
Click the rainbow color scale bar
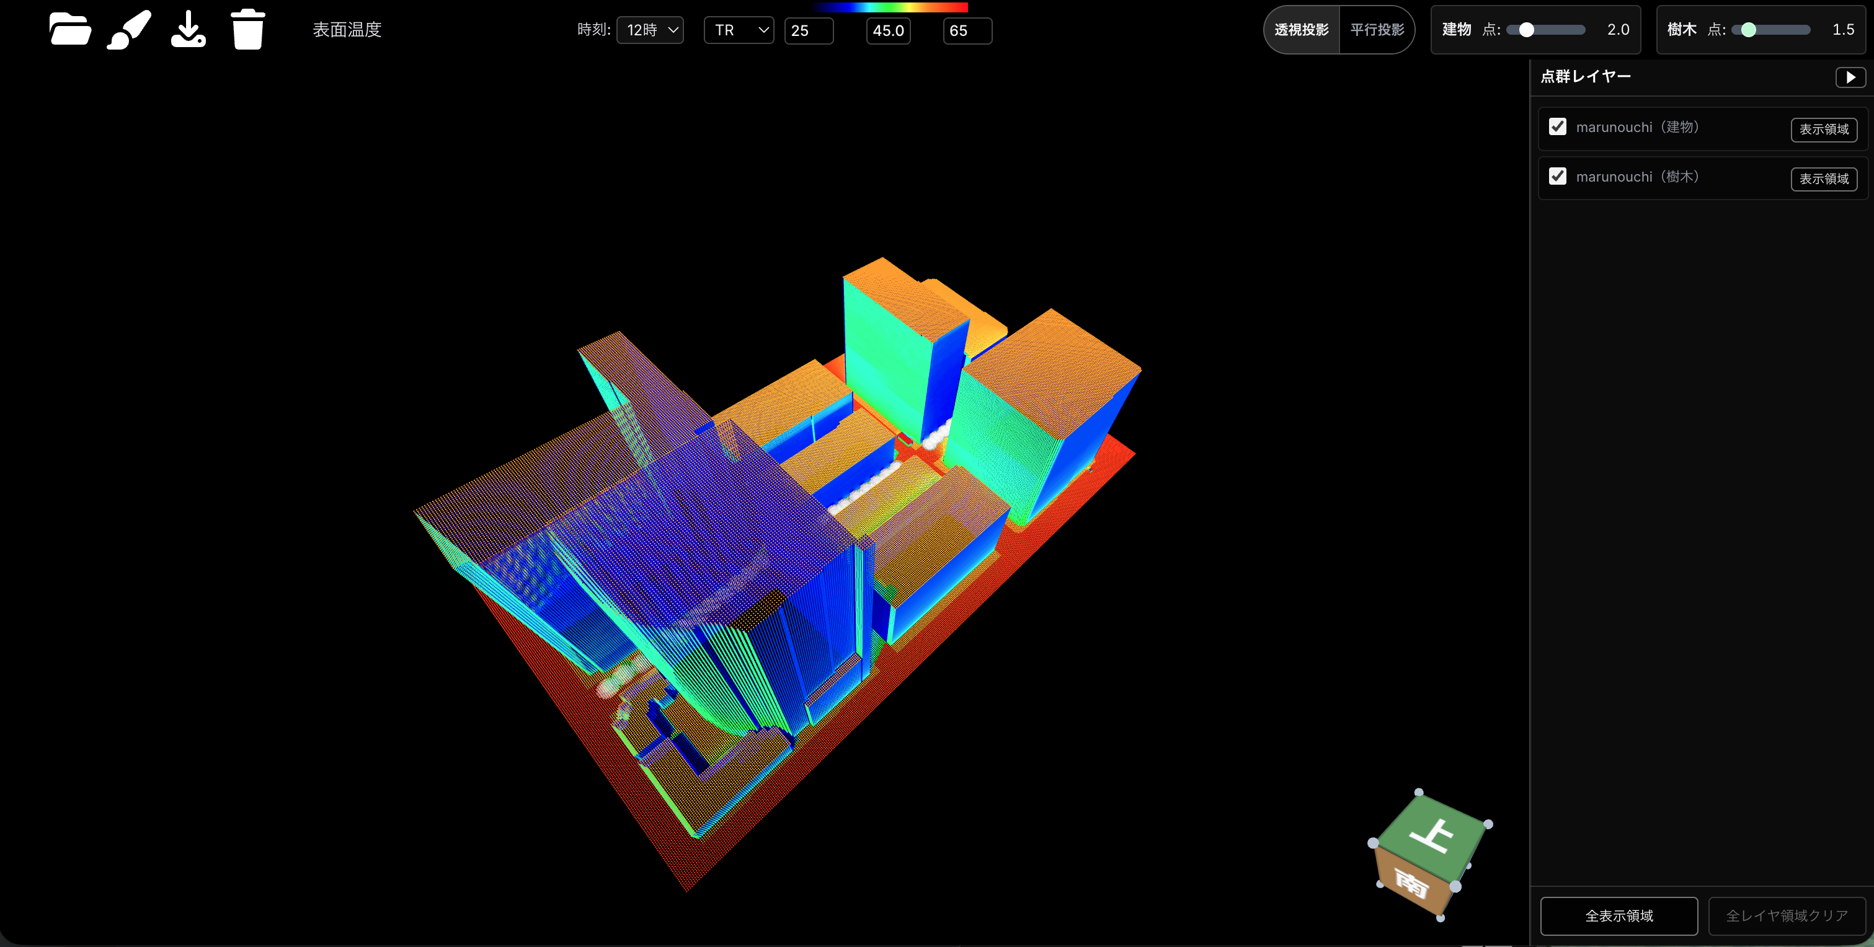pos(889,7)
